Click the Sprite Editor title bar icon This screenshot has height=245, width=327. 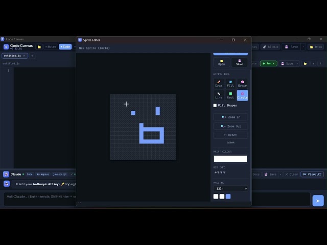(x=80, y=40)
